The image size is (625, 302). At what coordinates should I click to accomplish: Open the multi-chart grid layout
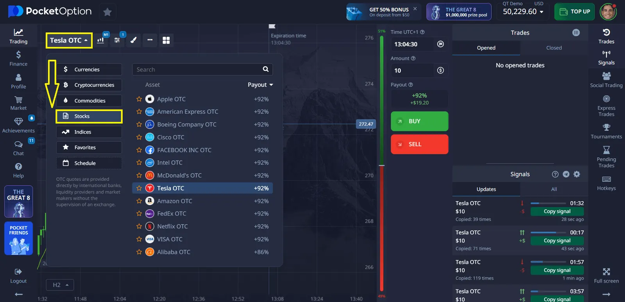[x=166, y=40]
